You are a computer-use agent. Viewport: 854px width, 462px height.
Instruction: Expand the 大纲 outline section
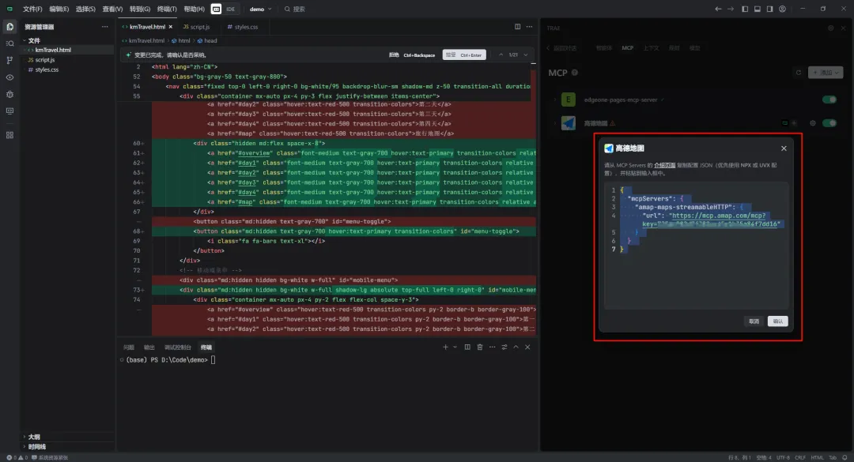pyautogui.click(x=34, y=436)
